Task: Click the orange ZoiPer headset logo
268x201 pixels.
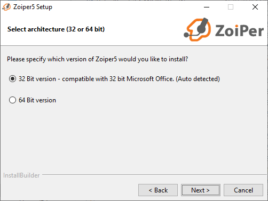Action: [198, 29]
